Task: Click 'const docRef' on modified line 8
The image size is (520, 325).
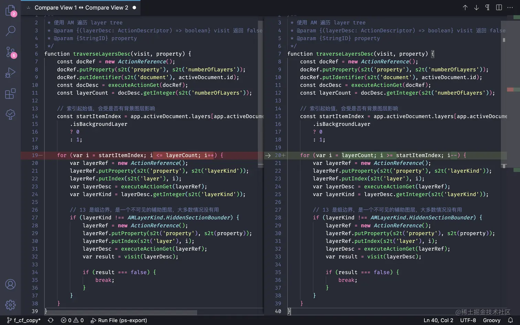Action: 319,62
